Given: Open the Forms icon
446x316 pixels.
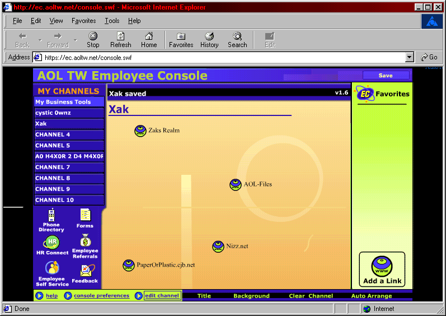Looking at the screenshot, I should click(85, 215).
